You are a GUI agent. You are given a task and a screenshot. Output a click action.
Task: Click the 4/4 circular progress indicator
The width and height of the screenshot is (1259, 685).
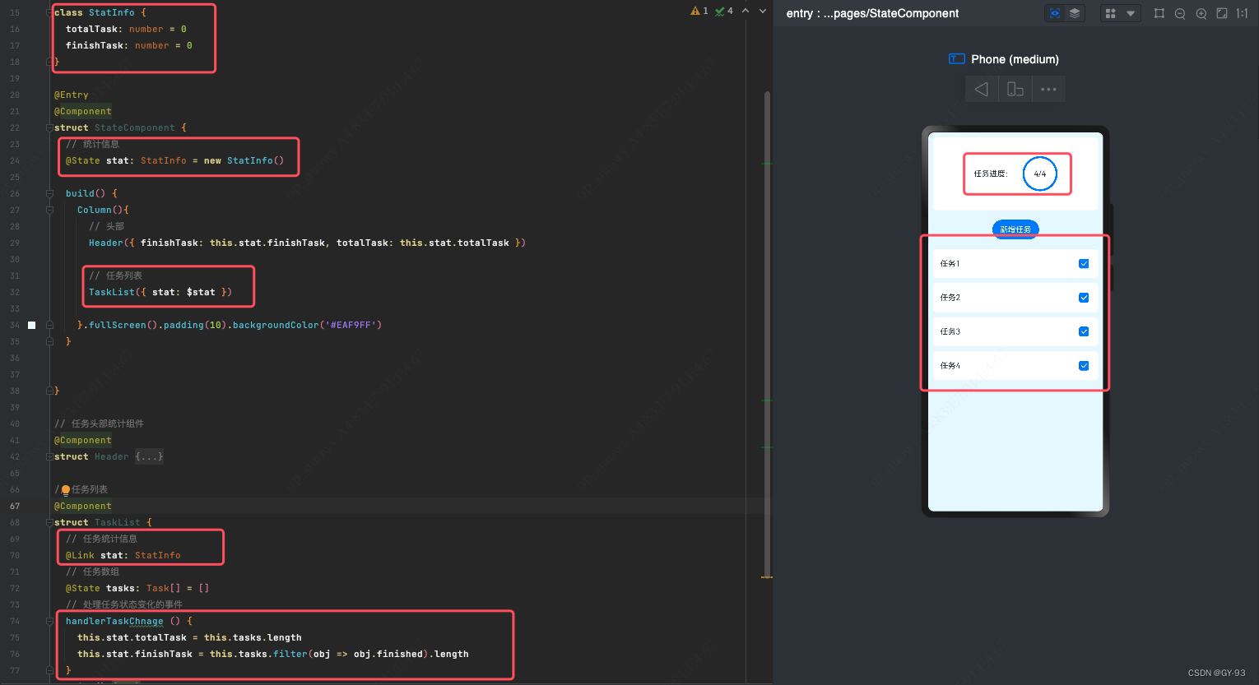(1040, 174)
